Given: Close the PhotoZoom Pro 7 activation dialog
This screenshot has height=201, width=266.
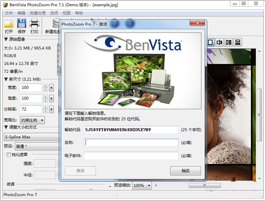Looking at the screenshot, I should point(197,23).
